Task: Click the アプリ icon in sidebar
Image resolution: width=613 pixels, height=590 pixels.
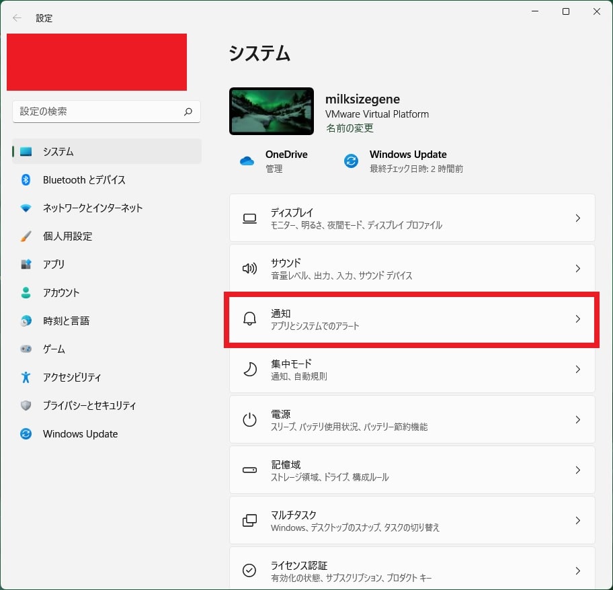Action: pyautogui.click(x=26, y=264)
